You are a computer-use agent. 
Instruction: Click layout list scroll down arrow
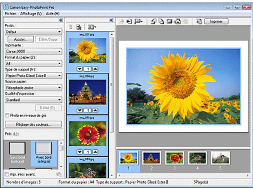61,167
